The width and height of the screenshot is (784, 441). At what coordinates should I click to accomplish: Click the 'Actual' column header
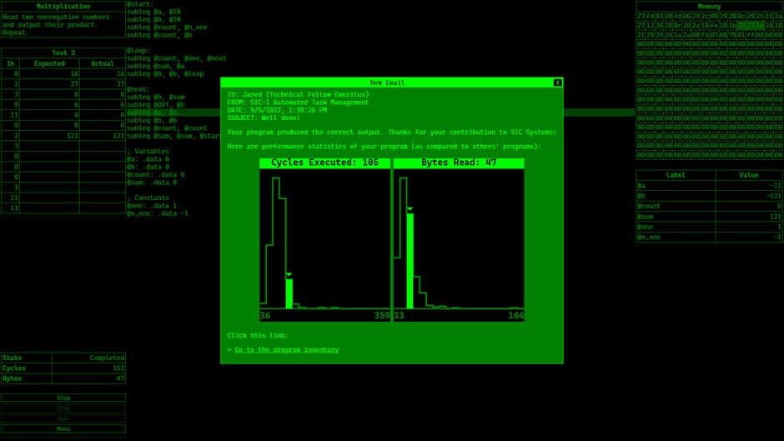(x=103, y=63)
